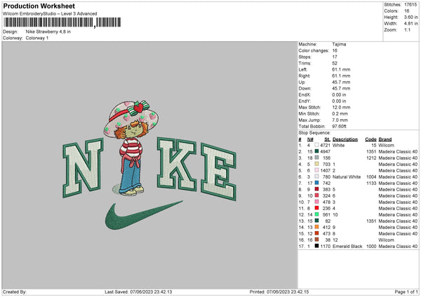421x297 pixels.
Task: Select the Strawberry Shortcake character in the design
Action: [x=131, y=148]
